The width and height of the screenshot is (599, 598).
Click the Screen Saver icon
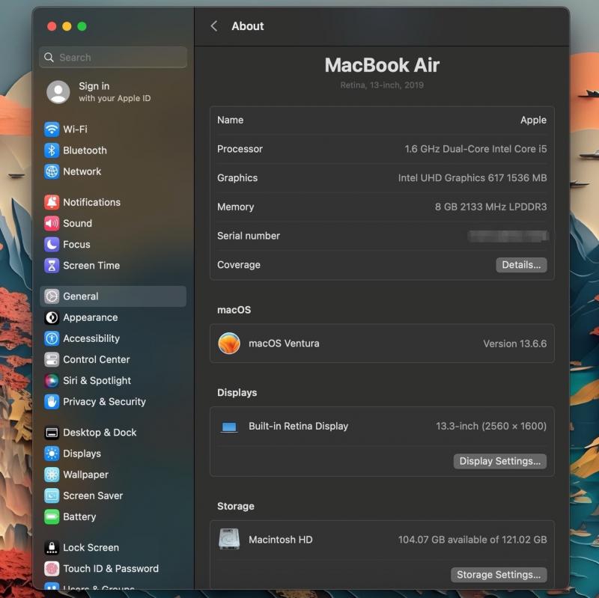[52, 495]
